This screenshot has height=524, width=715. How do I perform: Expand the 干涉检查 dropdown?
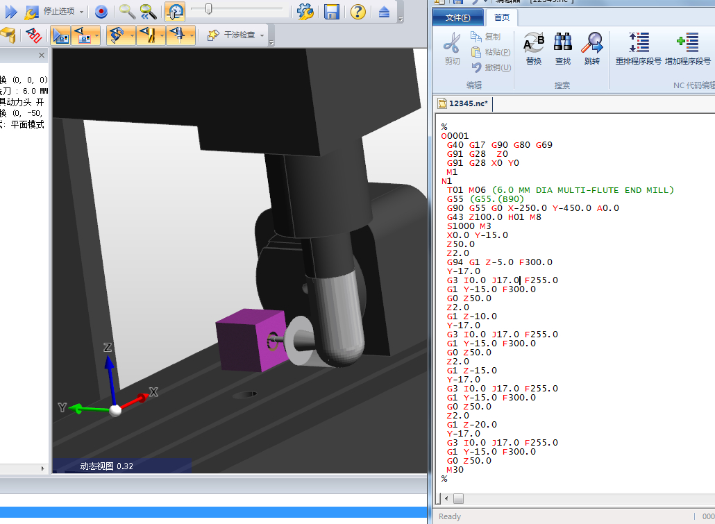pyautogui.click(x=262, y=35)
